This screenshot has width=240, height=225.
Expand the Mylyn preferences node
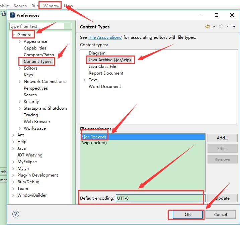point(13,168)
